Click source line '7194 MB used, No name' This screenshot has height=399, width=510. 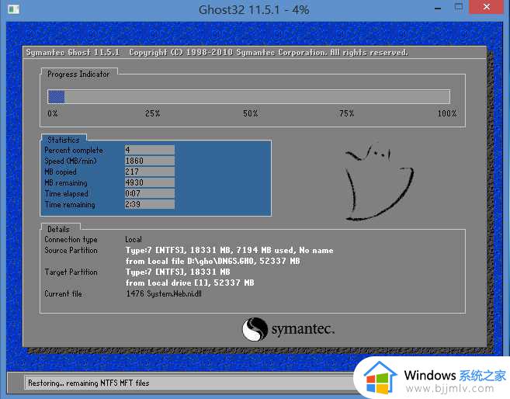pyautogui.click(x=285, y=250)
